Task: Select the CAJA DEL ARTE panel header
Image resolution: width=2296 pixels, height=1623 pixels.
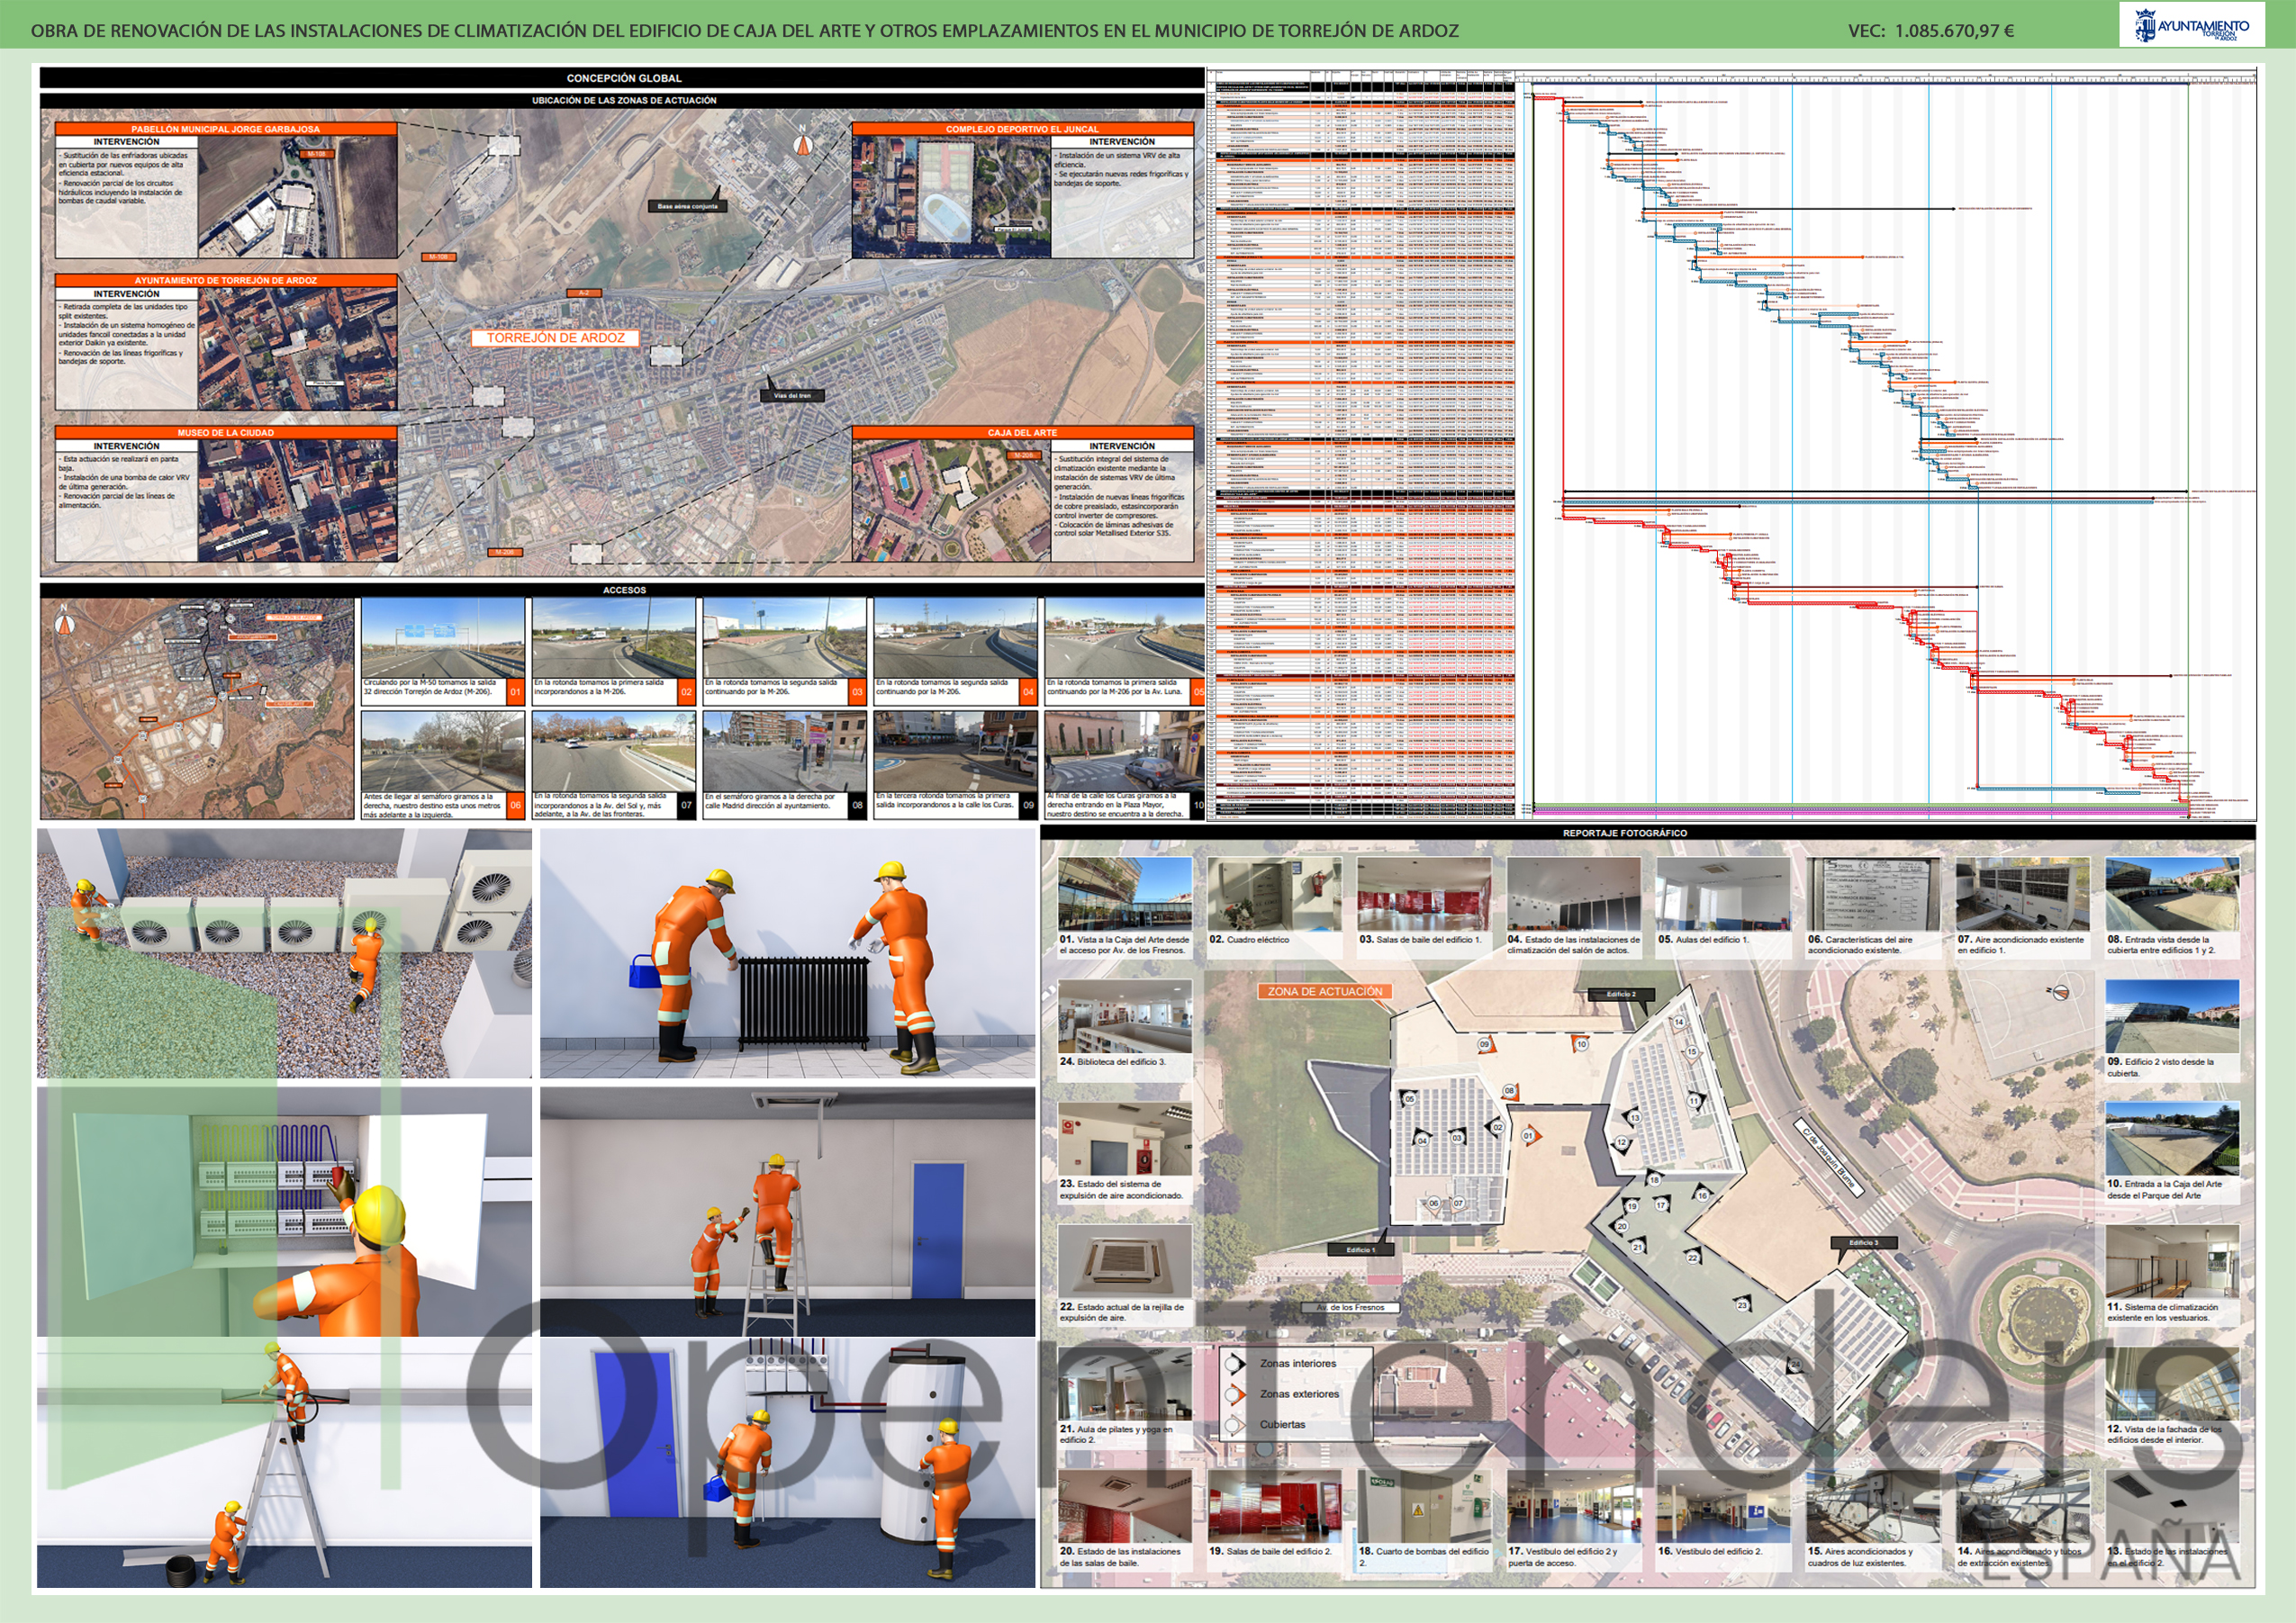Action: [1022, 433]
